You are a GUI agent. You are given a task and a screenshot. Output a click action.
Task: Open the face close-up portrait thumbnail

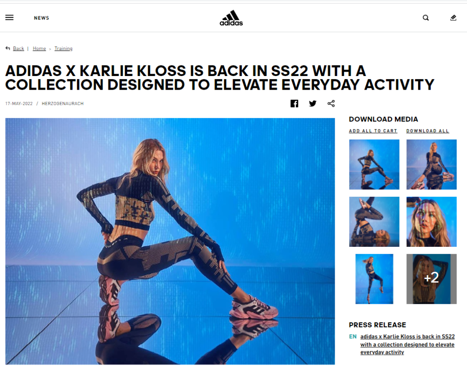tap(431, 222)
